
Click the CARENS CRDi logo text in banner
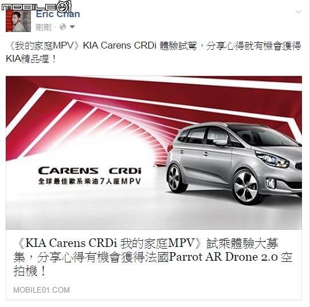click(90, 170)
